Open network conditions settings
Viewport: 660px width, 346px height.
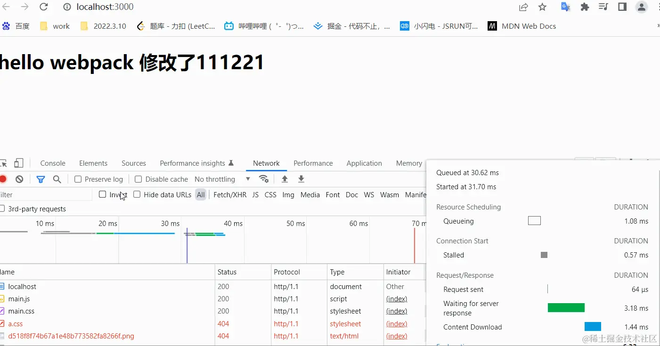[264, 179]
